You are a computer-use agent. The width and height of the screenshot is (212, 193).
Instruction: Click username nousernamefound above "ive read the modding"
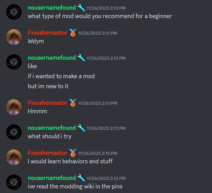pos(52,178)
